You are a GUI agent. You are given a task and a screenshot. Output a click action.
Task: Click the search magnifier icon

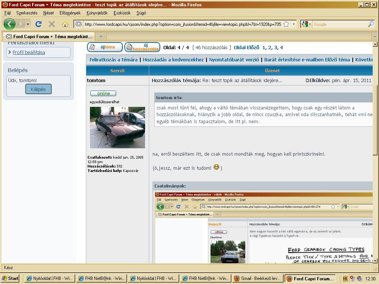[x=370, y=24]
